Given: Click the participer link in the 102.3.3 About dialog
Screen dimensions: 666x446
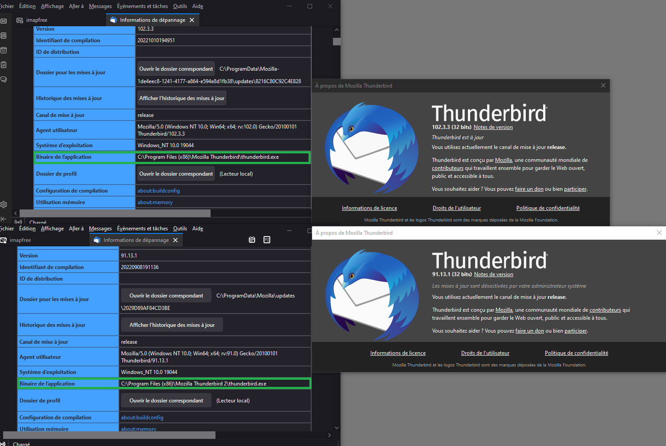Looking at the screenshot, I should [x=575, y=189].
